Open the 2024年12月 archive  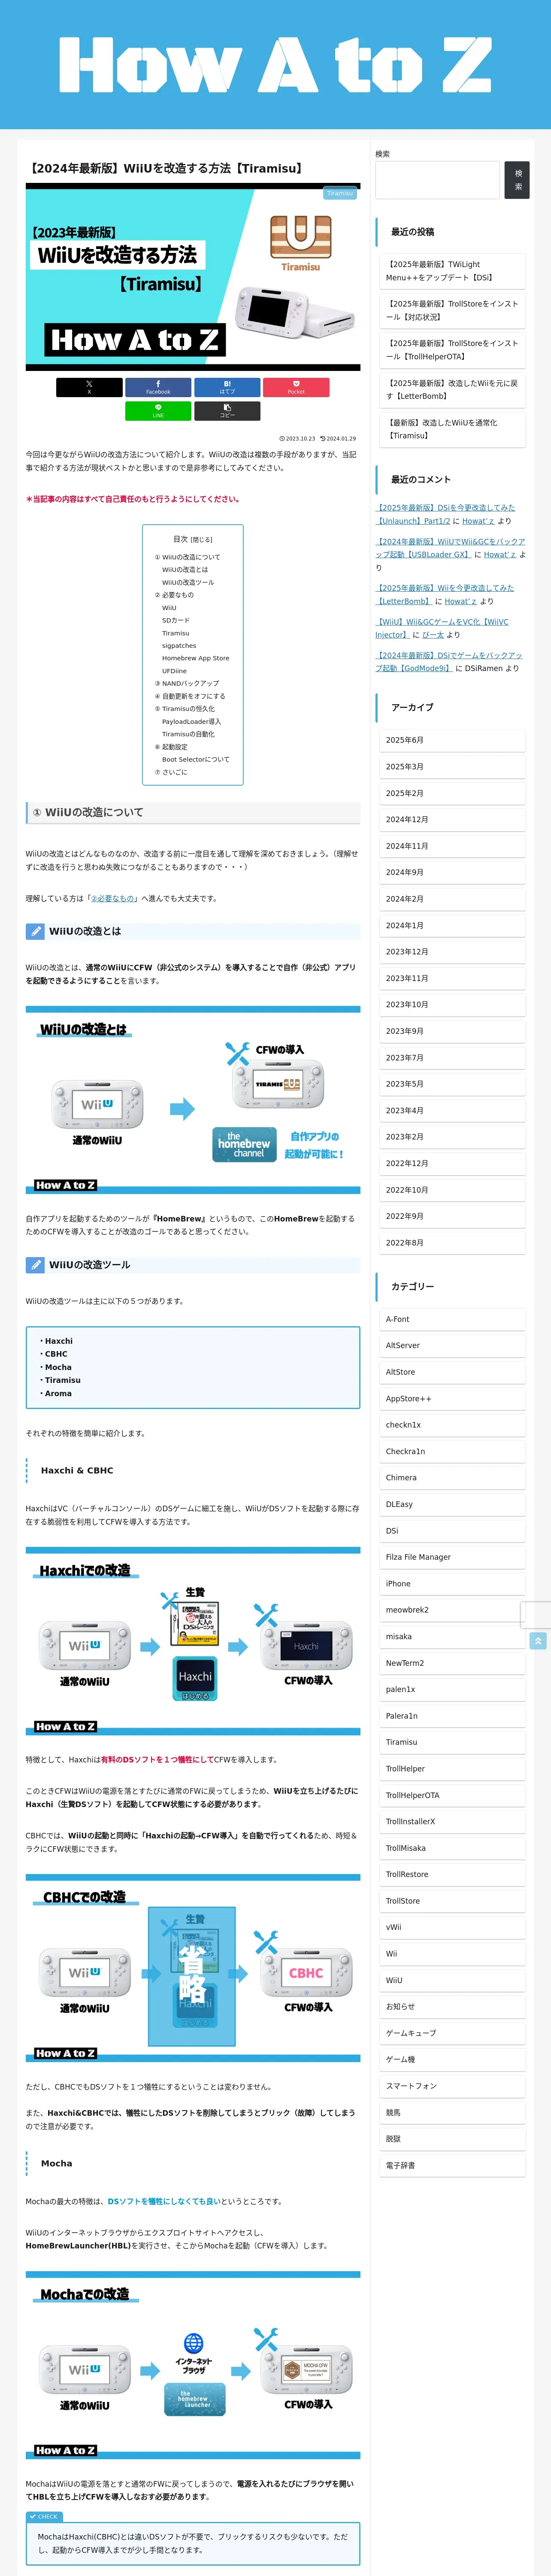click(452, 819)
